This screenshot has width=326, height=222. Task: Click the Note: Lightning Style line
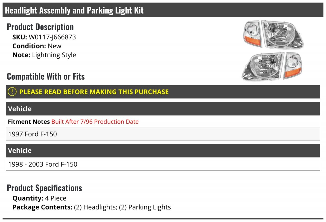coord(44,55)
